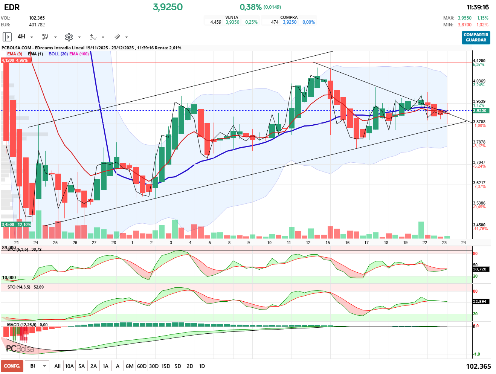The height and width of the screenshot is (374, 496).
Task: Click the add indicator icon
Action: (x=93, y=37)
